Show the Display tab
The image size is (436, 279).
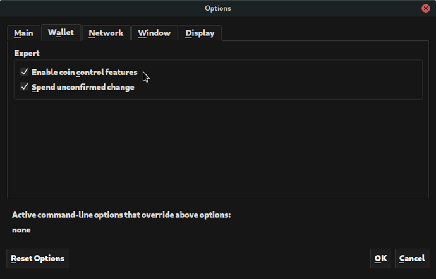200,33
